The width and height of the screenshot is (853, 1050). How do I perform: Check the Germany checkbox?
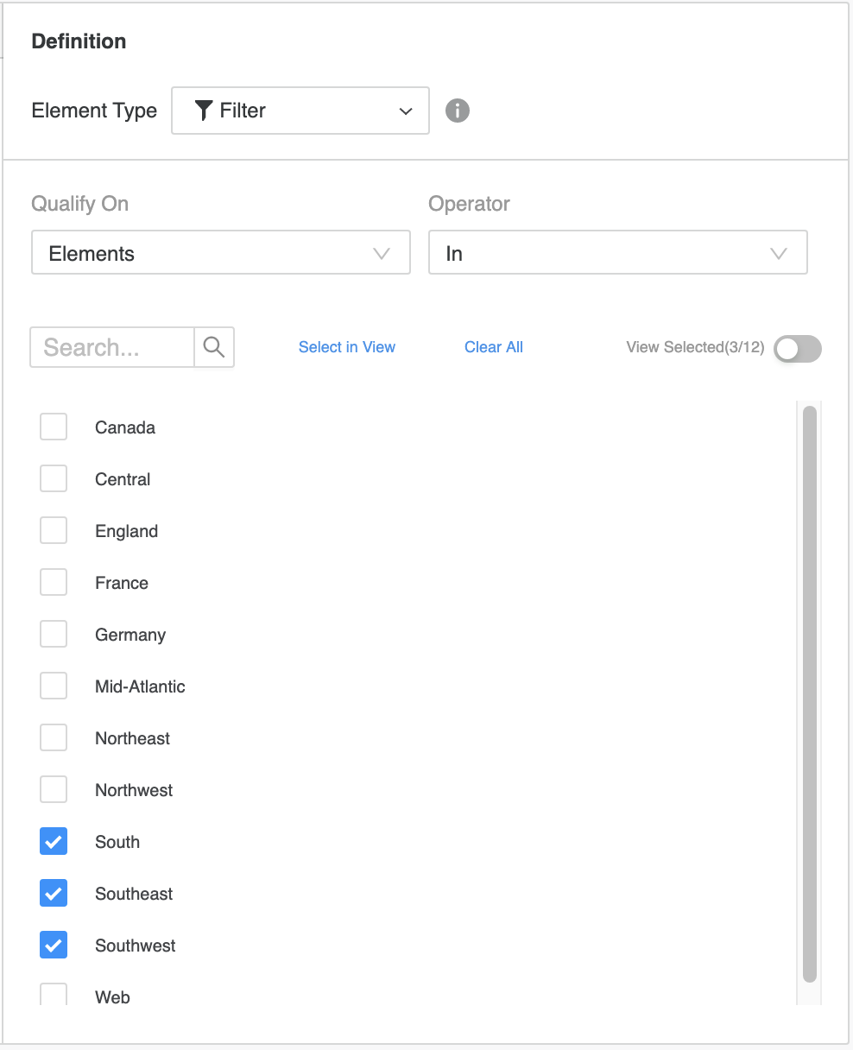coord(54,634)
